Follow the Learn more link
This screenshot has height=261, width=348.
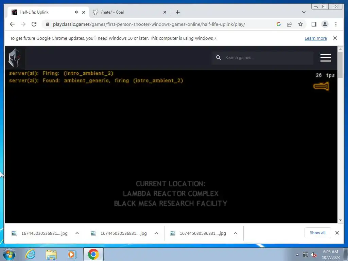[316, 38]
